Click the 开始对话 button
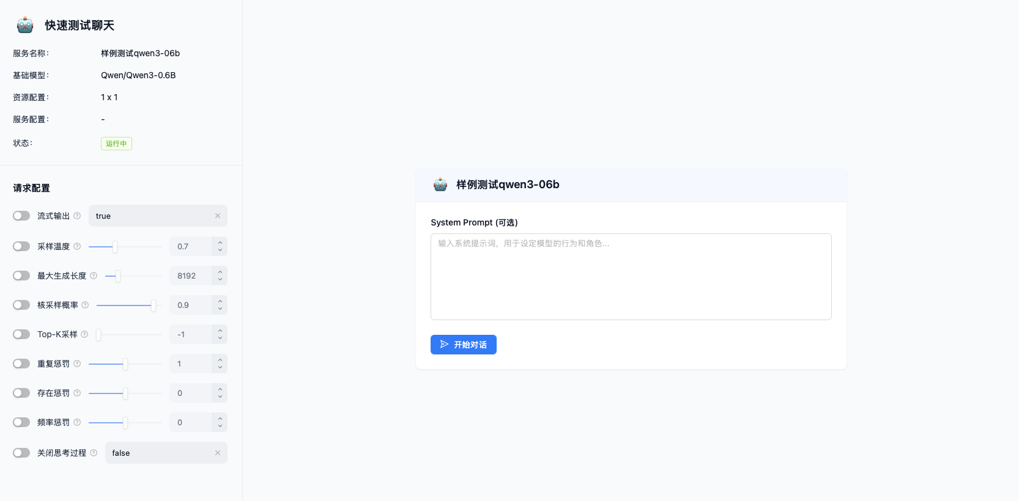 (x=463, y=345)
